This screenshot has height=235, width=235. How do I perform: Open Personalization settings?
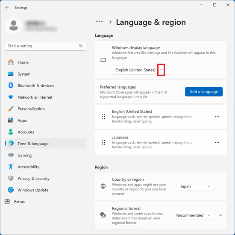tap(45, 109)
